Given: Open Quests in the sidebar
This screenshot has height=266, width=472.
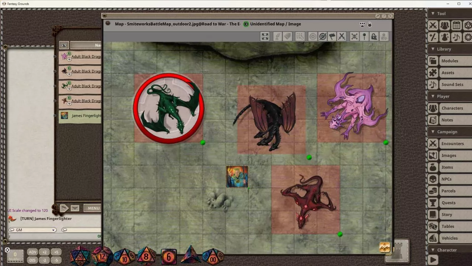Looking at the screenshot, I should coord(450,202).
